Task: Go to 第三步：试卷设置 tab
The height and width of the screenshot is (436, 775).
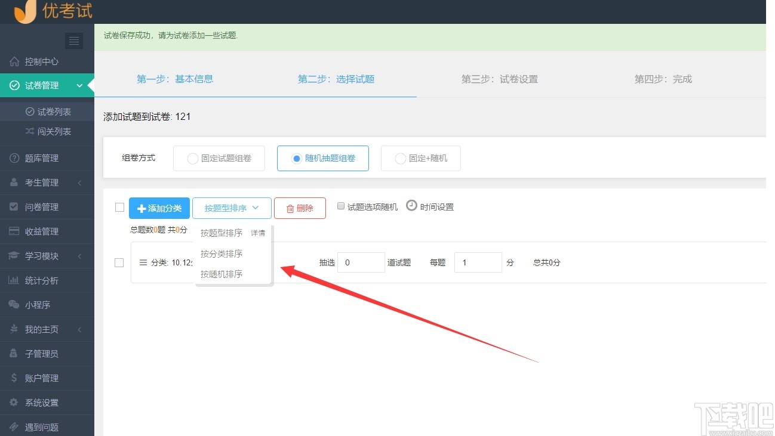Action: (500, 79)
